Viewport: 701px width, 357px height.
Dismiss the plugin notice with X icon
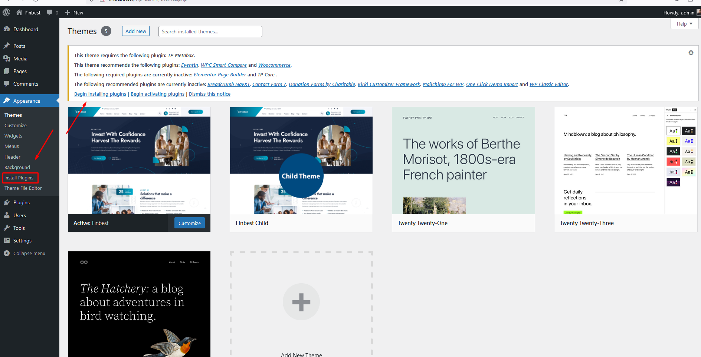(x=691, y=53)
